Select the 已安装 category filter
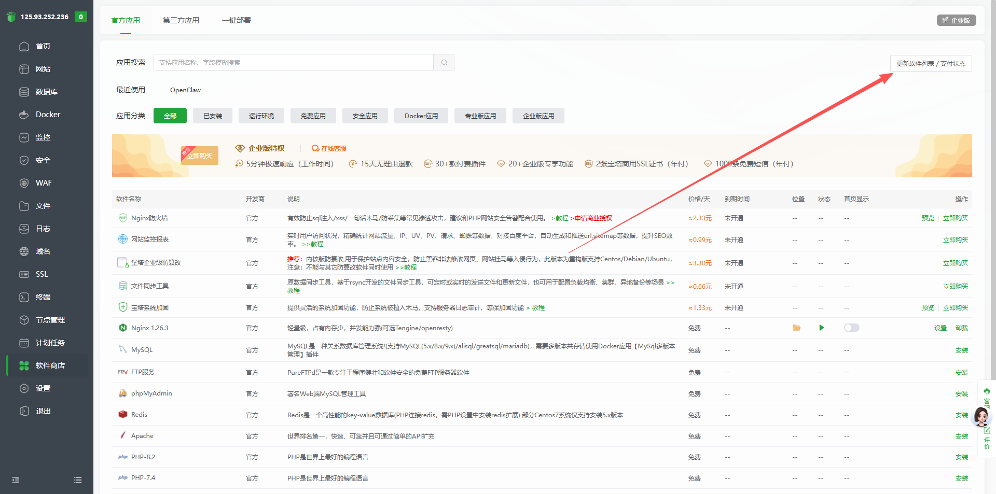The width and height of the screenshot is (996, 494). (213, 116)
